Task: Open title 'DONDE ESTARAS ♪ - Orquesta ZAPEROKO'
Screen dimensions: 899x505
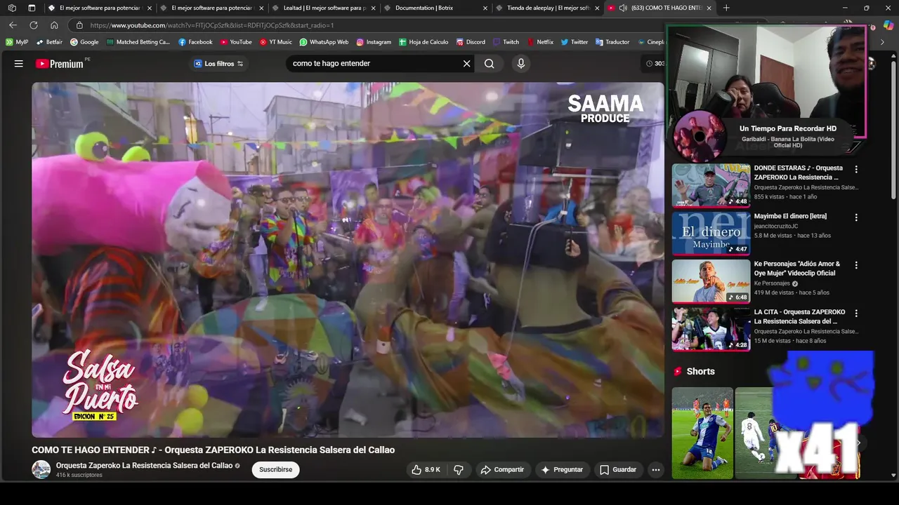Action: pyautogui.click(x=799, y=173)
